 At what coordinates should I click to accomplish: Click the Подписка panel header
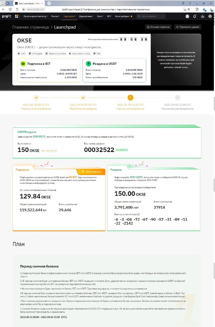[22, 169]
